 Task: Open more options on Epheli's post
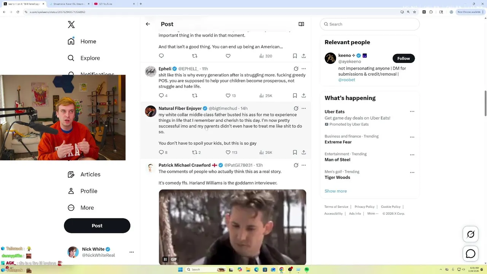click(304, 69)
